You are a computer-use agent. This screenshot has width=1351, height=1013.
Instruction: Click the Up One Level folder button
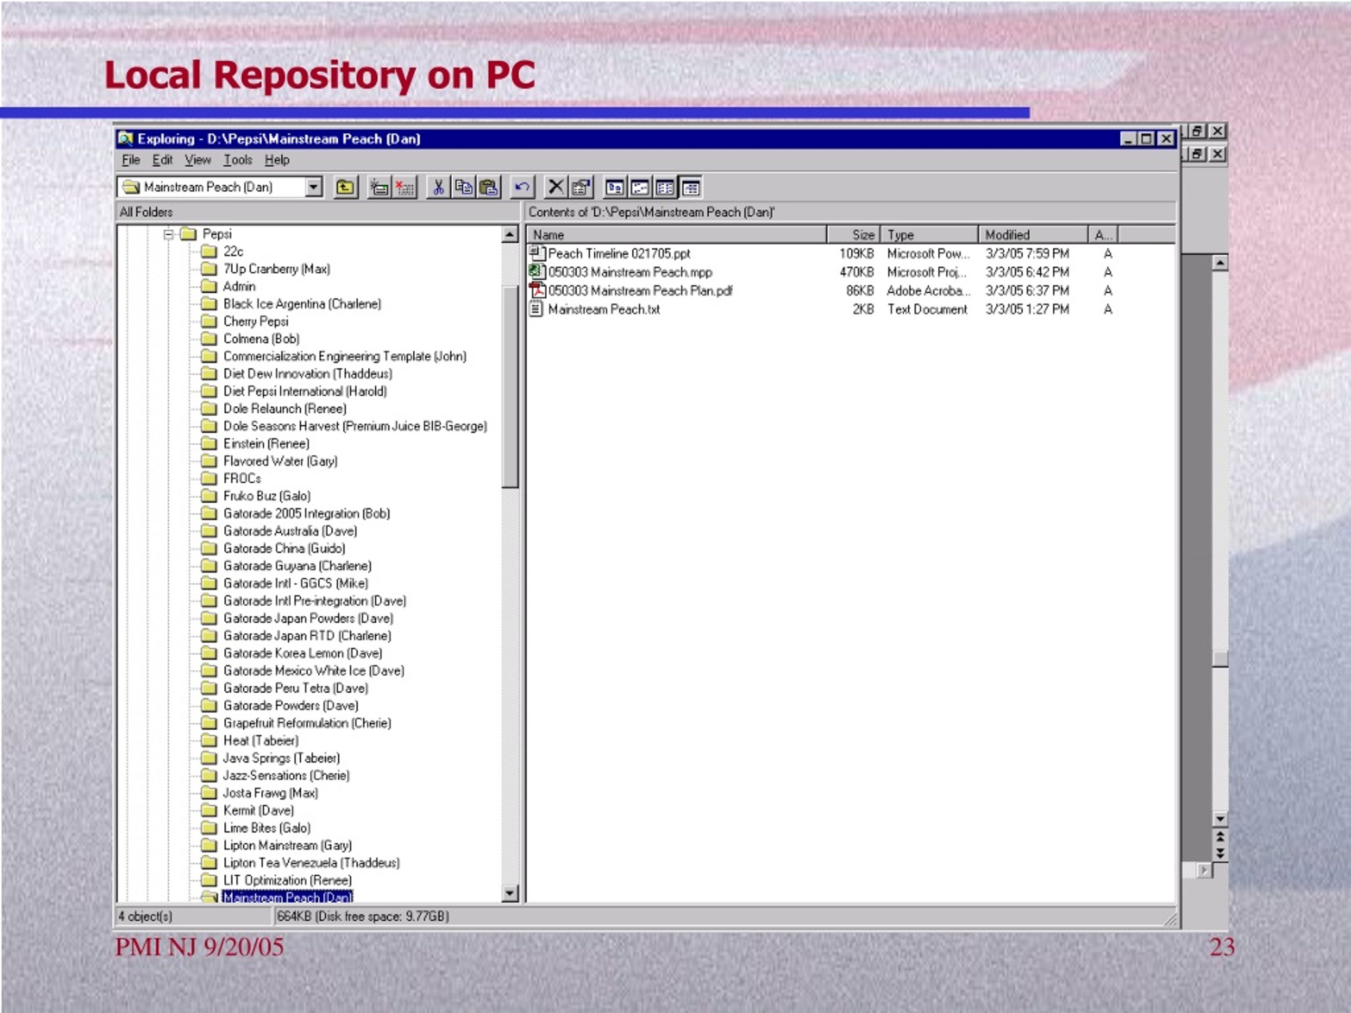(x=345, y=187)
